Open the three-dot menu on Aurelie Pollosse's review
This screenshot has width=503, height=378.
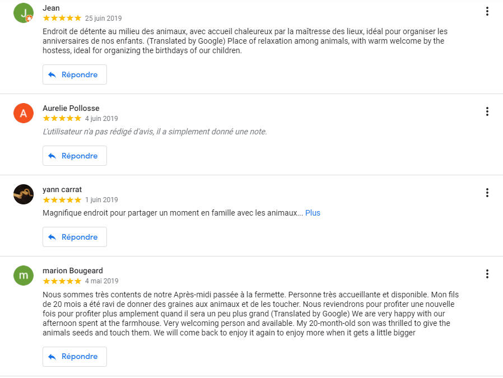487,111
